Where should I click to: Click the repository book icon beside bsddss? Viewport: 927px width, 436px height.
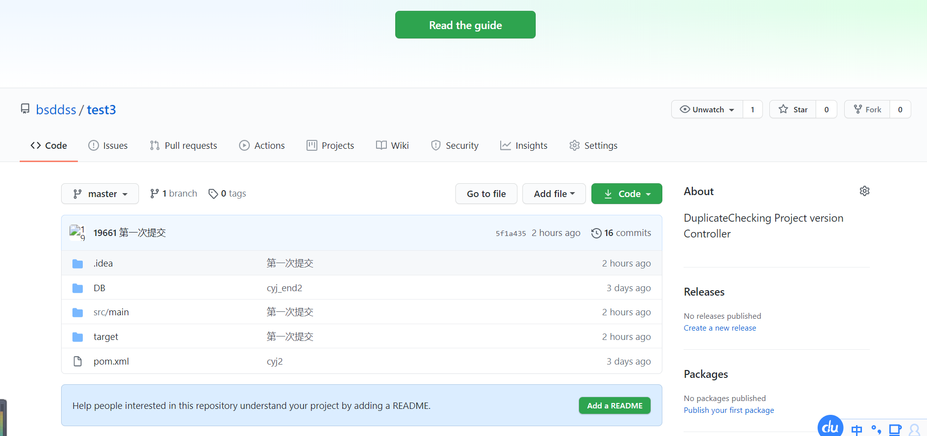coord(25,109)
